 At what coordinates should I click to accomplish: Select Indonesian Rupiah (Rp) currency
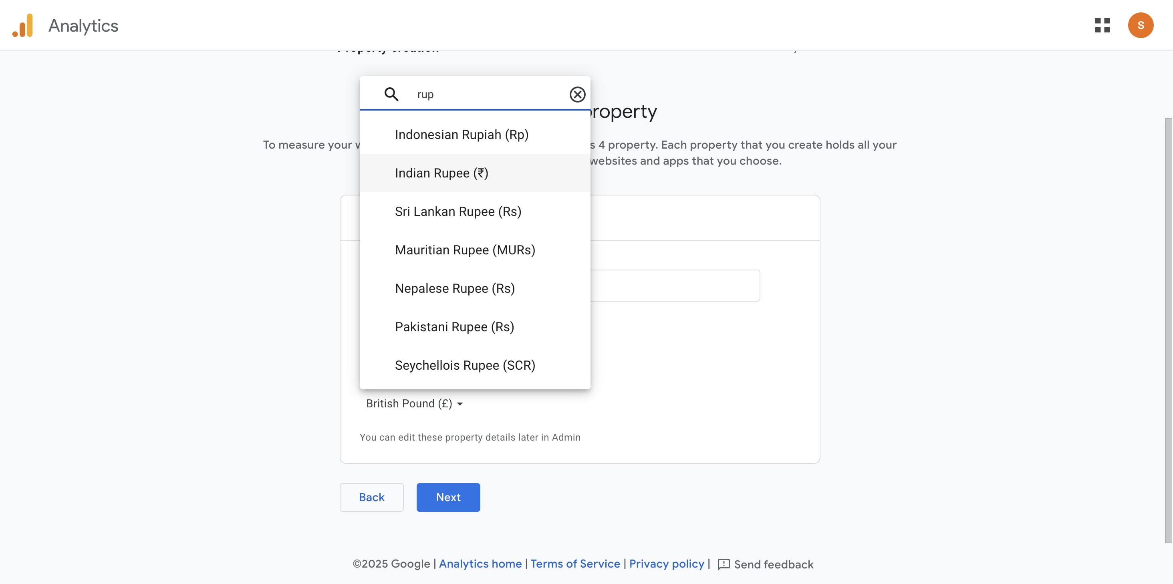tap(461, 135)
